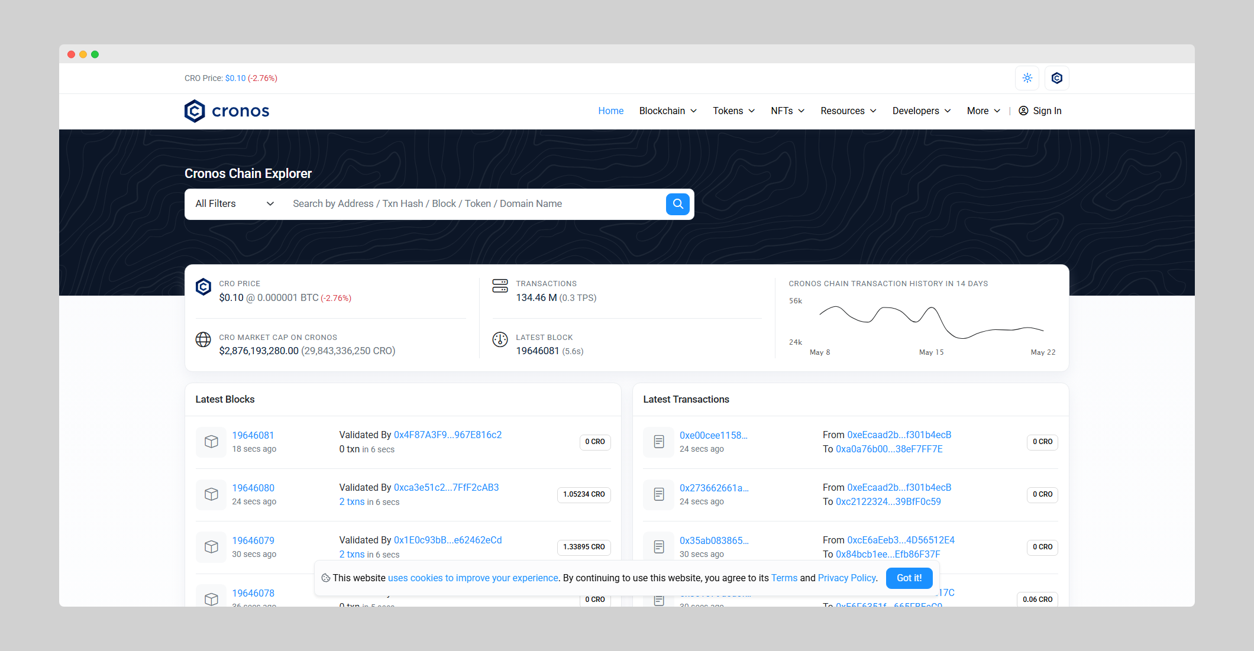Open block 19646081
The image size is (1254, 651).
[253, 435]
